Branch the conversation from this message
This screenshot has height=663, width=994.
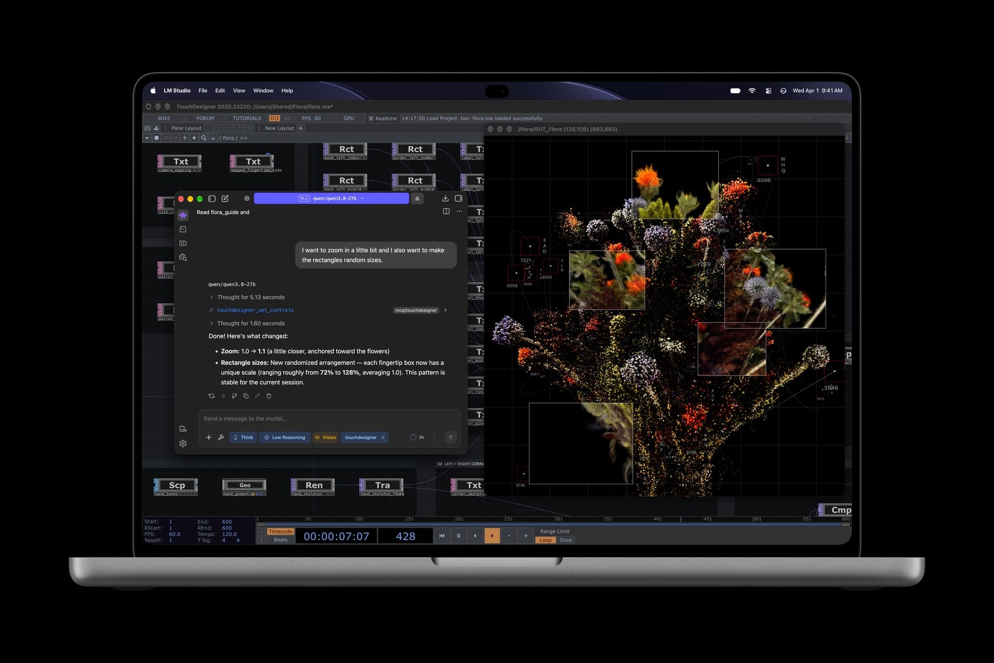pos(234,396)
